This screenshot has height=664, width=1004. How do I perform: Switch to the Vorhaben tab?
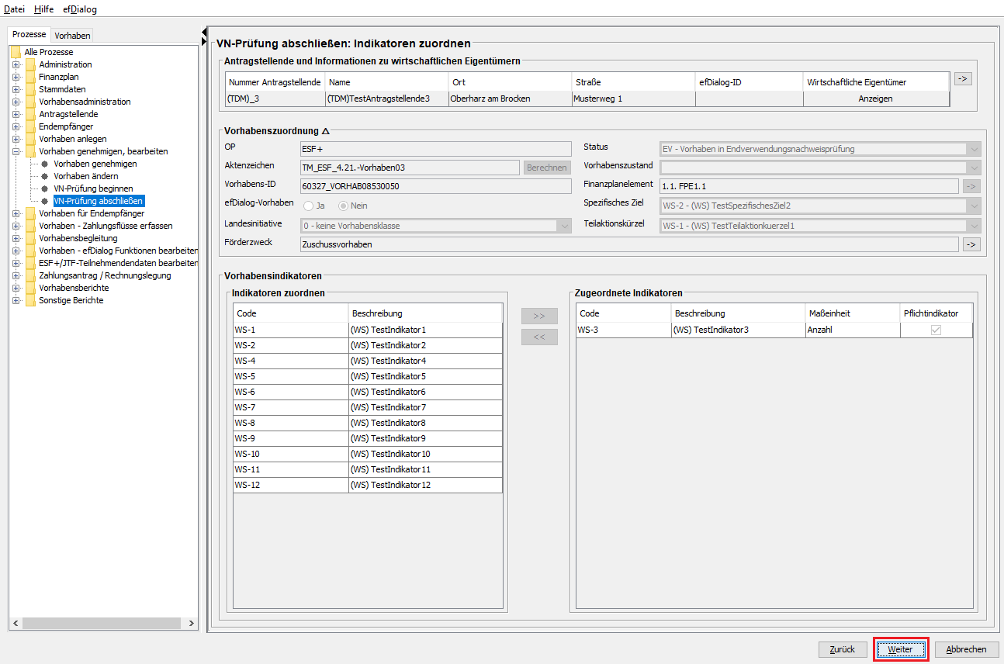pos(72,35)
